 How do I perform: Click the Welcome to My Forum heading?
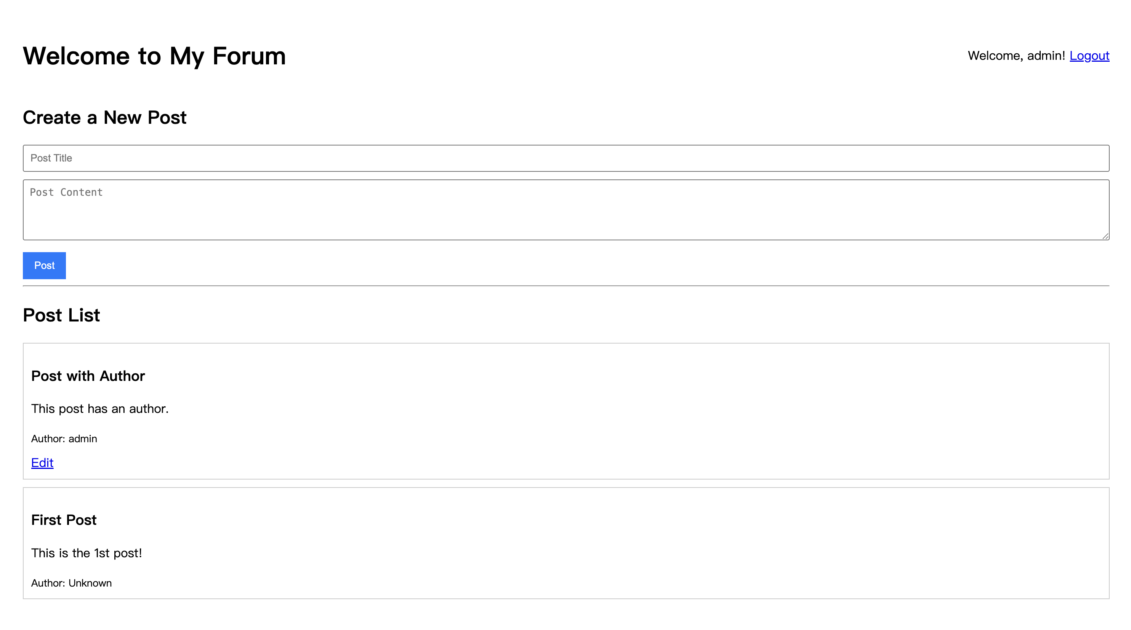(x=154, y=56)
